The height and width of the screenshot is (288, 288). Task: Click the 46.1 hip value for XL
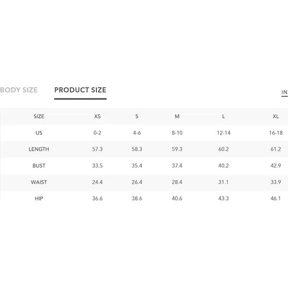(x=276, y=199)
